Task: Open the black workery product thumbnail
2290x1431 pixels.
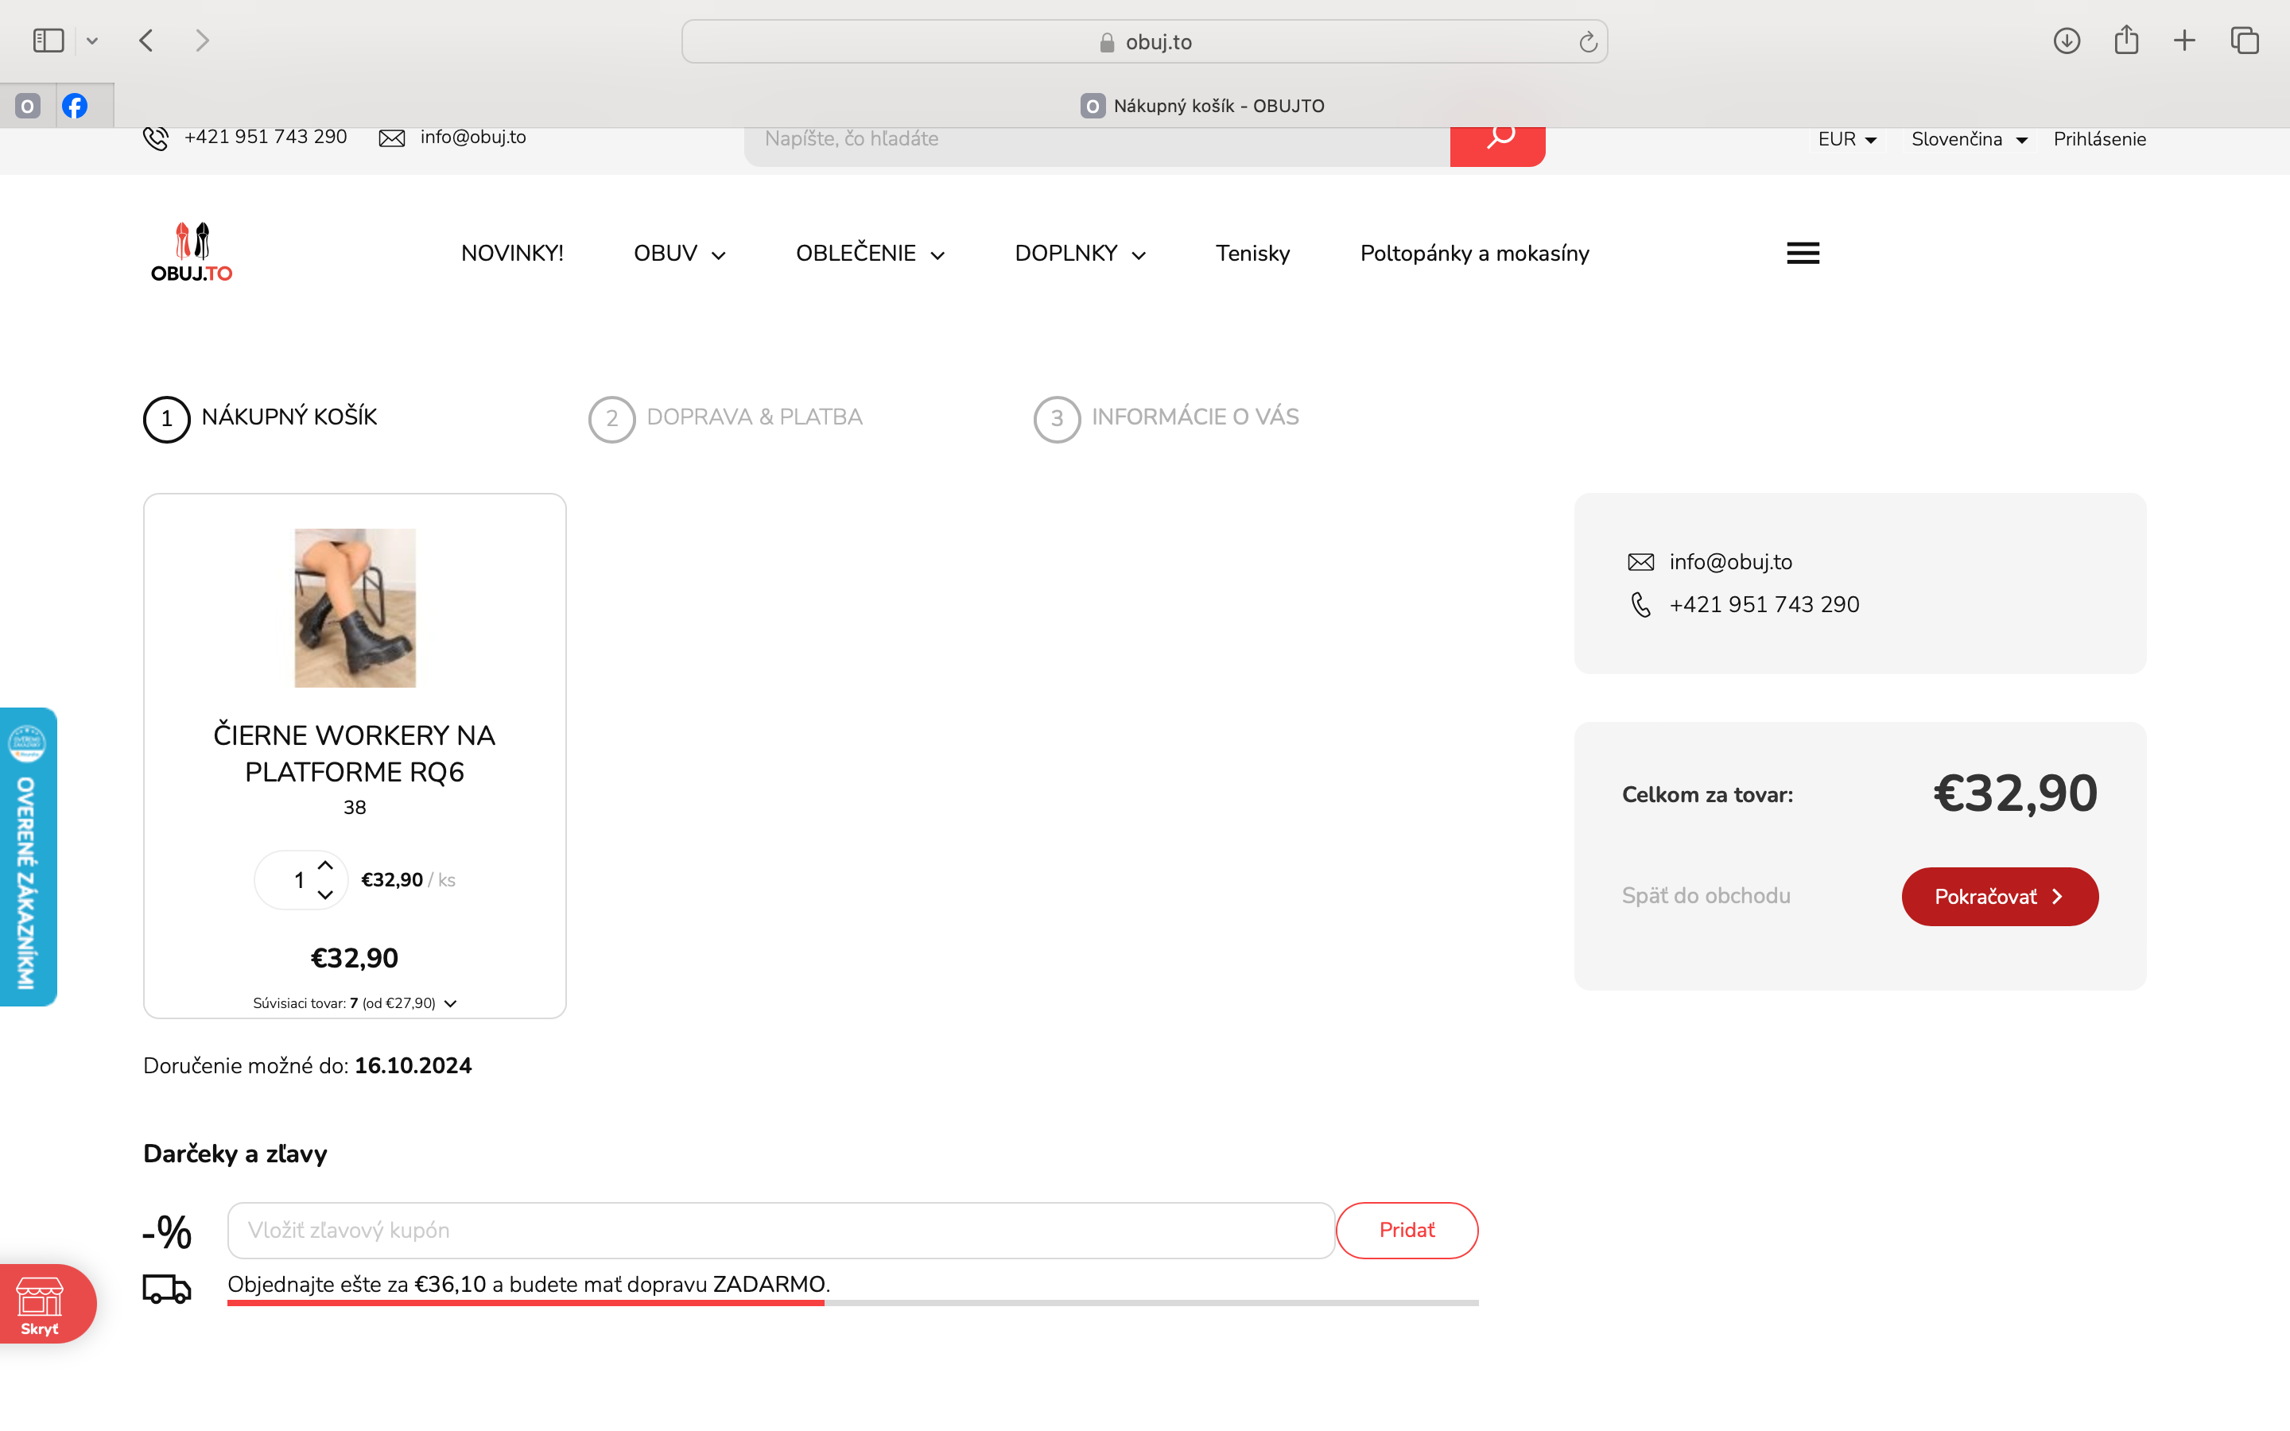Action: [355, 607]
